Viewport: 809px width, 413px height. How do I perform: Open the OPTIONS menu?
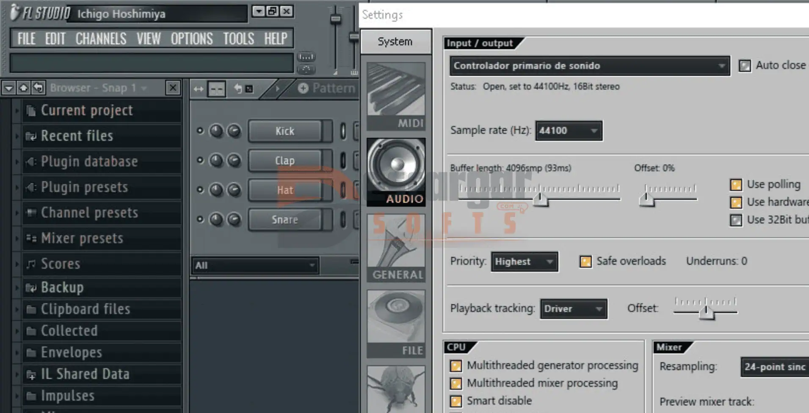pos(192,39)
